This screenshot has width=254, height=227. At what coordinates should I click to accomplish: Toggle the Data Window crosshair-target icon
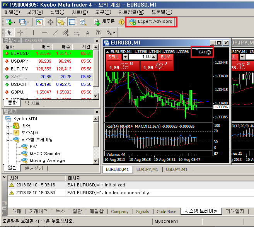pos(50,22)
